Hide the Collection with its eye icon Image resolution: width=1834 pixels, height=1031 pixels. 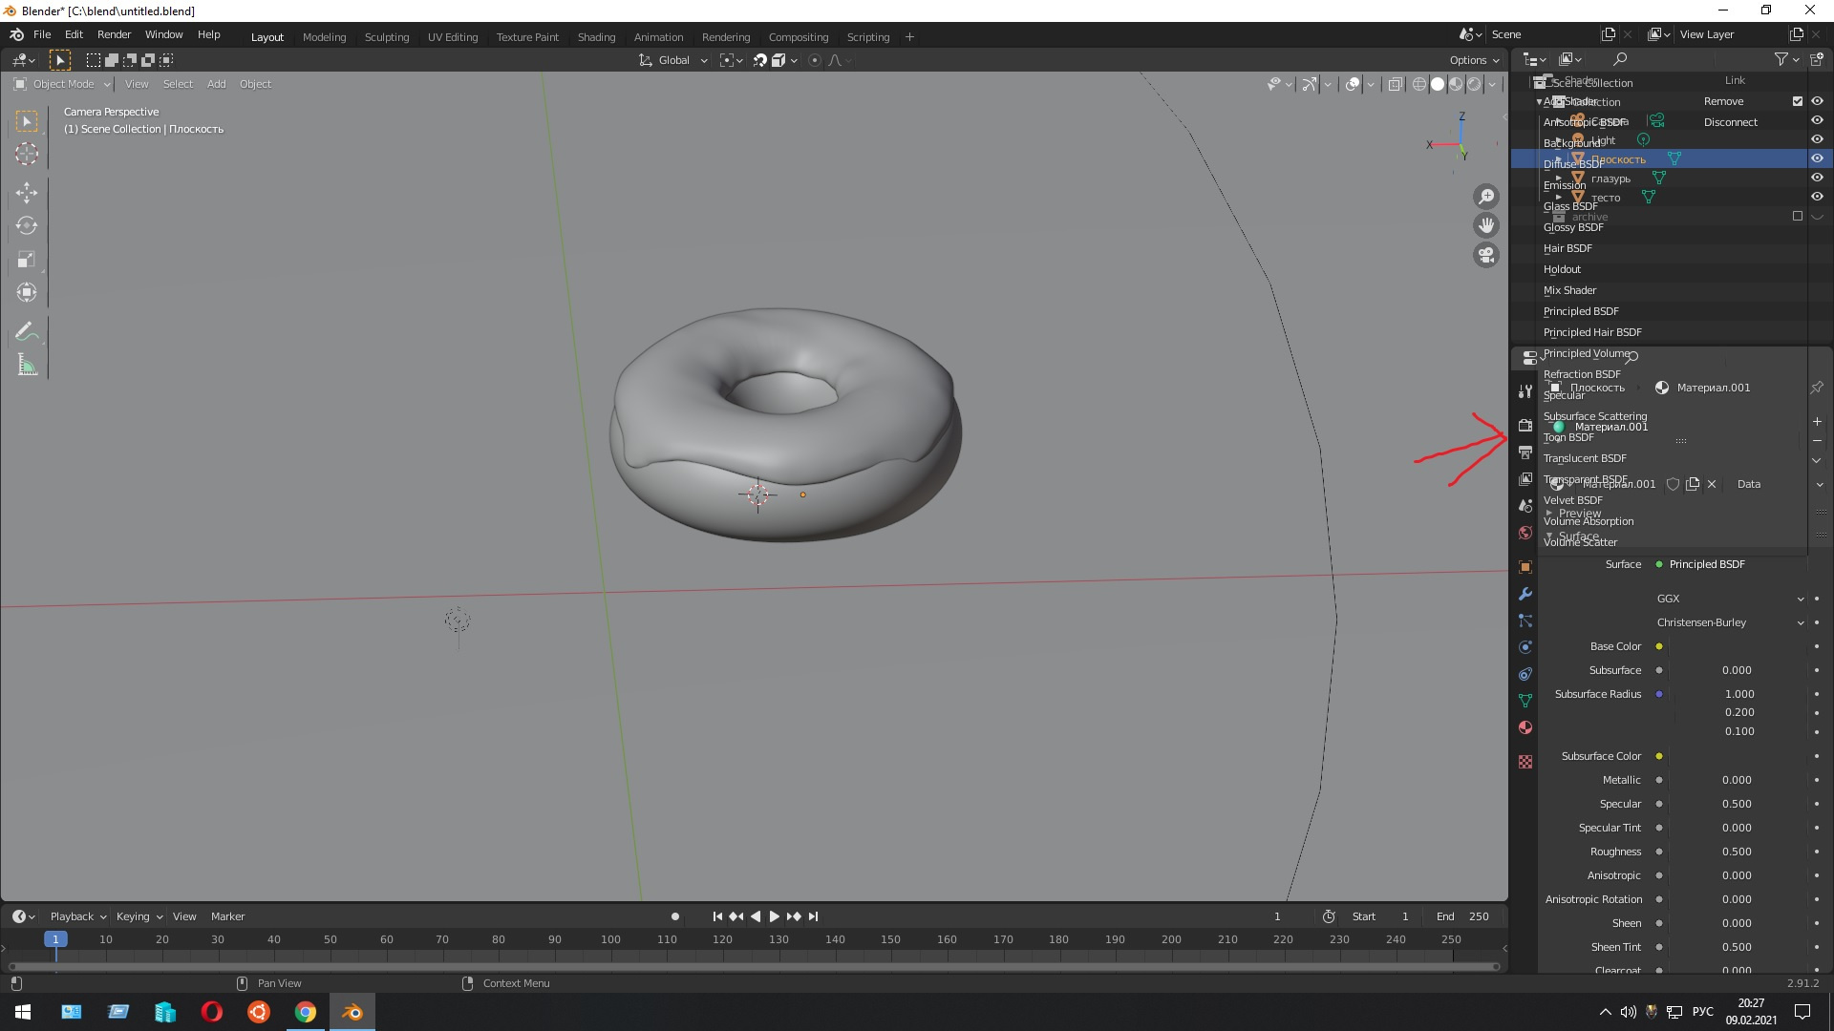pos(1817,101)
